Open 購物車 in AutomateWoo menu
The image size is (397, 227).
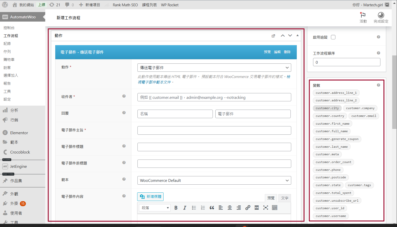coord(9,60)
